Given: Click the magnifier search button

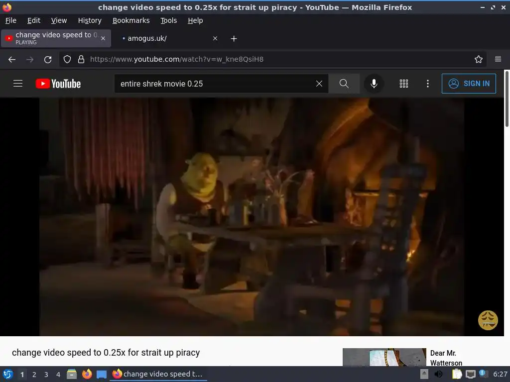Looking at the screenshot, I should tap(344, 84).
